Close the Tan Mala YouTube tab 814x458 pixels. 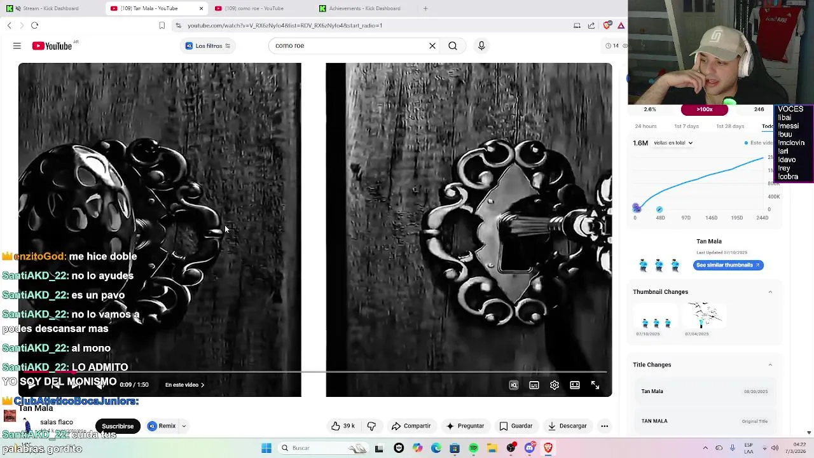pyautogui.click(x=201, y=8)
